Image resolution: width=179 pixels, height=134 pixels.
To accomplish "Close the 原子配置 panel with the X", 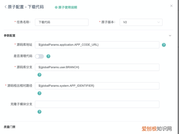I will (x=171, y=6).
